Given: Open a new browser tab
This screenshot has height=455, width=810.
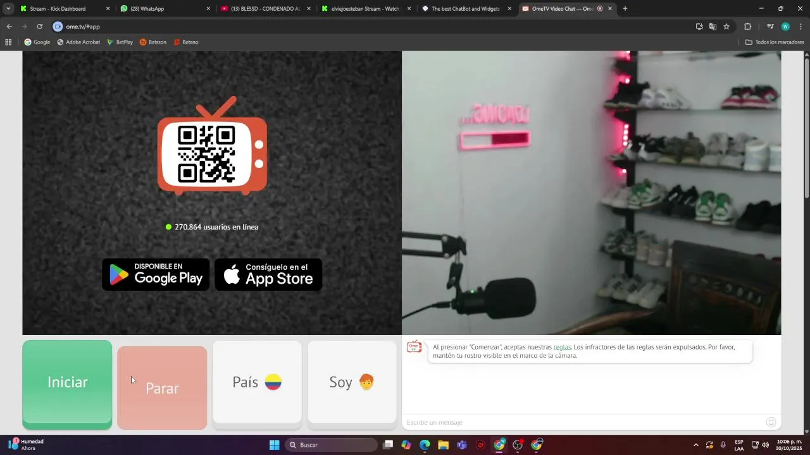Looking at the screenshot, I should (x=625, y=9).
